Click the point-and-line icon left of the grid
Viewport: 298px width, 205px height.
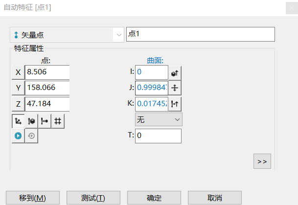coord(45,121)
